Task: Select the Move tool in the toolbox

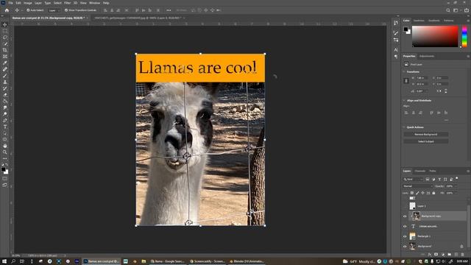Action: (5, 24)
